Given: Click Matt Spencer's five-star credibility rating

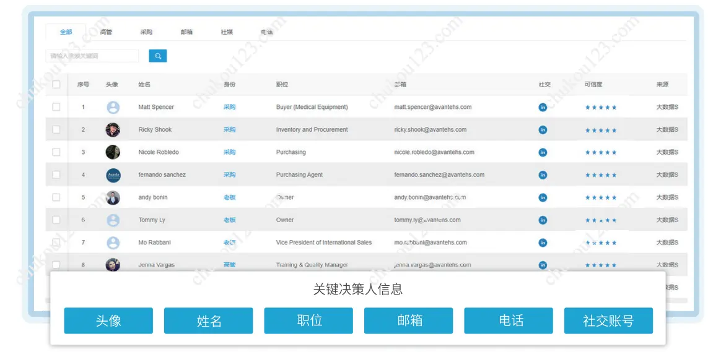Looking at the screenshot, I should (601, 108).
